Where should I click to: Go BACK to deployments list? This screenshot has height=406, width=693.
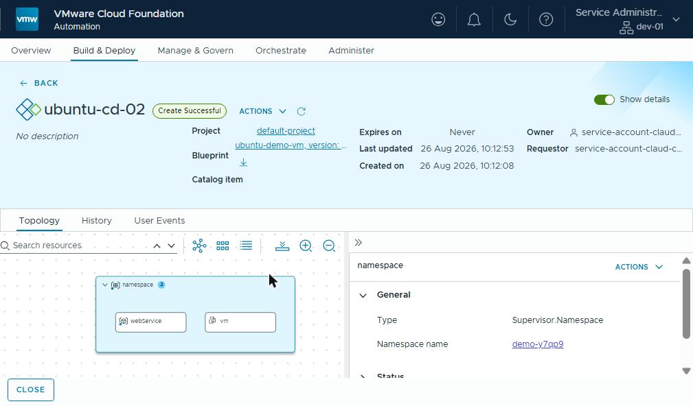[39, 83]
